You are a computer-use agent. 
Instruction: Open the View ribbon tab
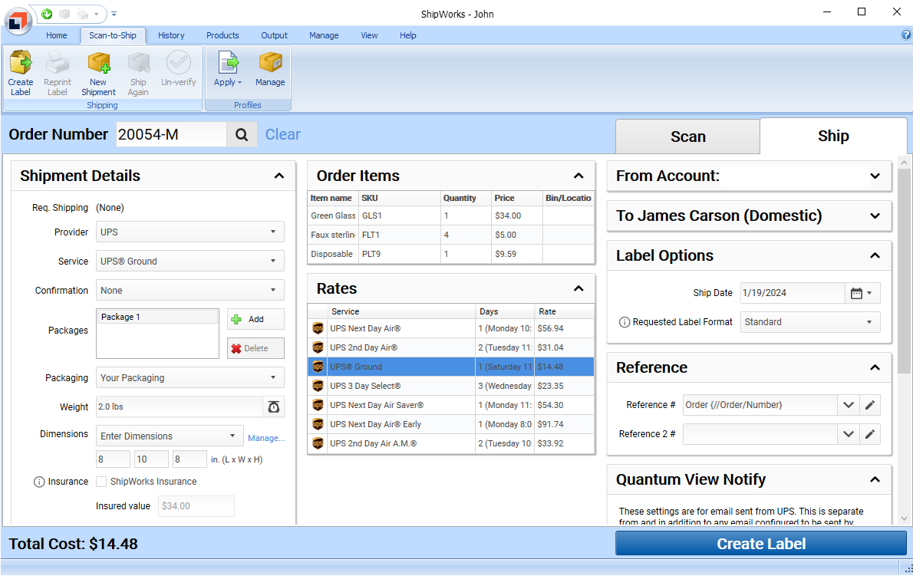pyautogui.click(x=369, y=35)
